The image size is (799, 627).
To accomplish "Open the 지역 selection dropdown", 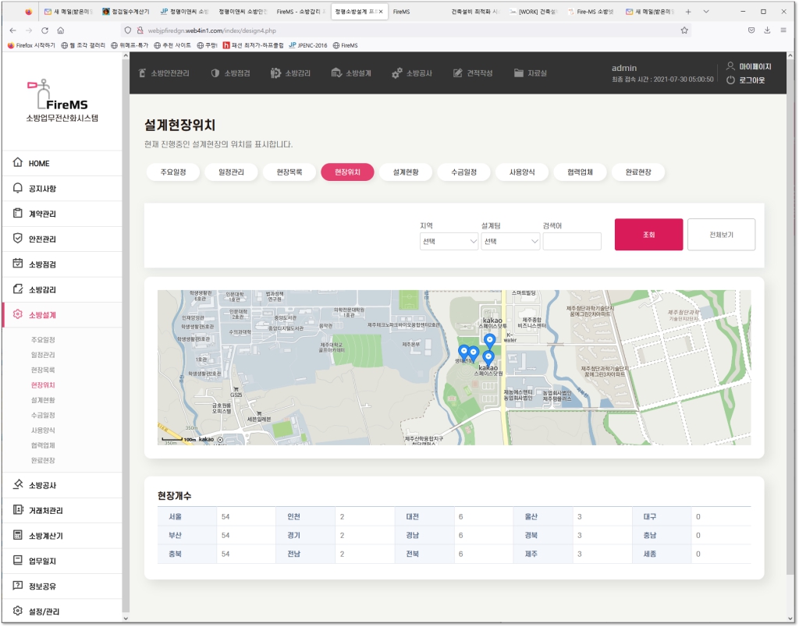I will pyautogui.click(x=449, y=242).
